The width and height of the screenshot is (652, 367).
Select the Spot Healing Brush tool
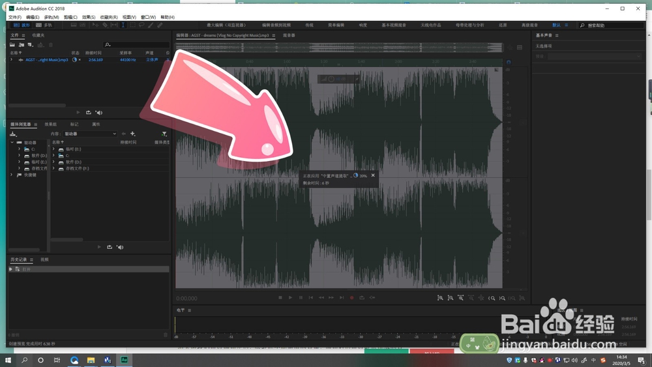160,25
